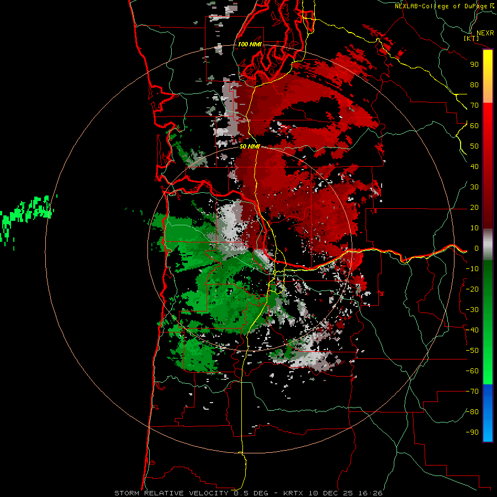Screen dimensions: 497x497
Task: Click the NEXLAB-College of DuPage credit text
Action: (441, 6)
